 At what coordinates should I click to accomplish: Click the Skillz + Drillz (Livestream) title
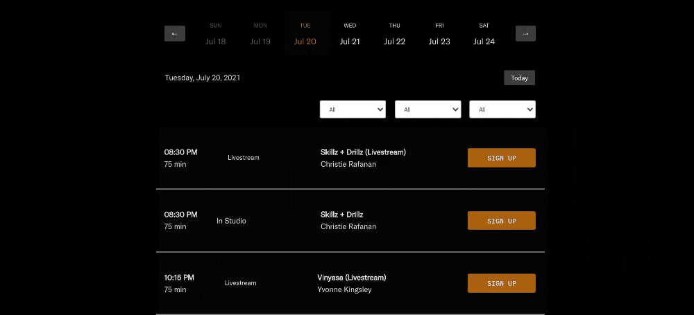(363, 152)
